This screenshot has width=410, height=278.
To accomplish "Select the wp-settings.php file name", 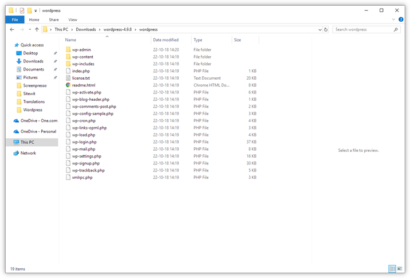I will [x=86, y=156].
